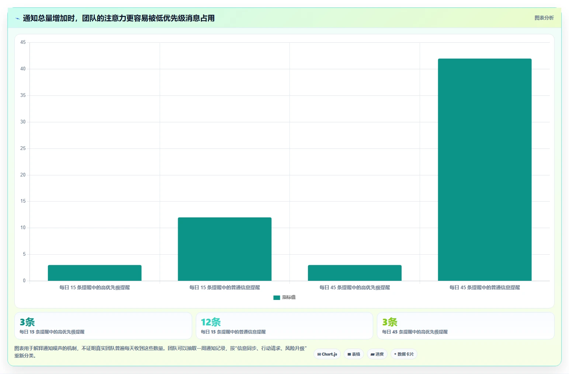Click the Chart.js tag chip
Screen dimensions: 569x374
point(327,354)
